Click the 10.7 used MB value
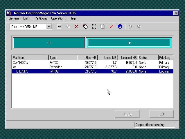Viewport: 185px width, 139px height. coord(114,71)
